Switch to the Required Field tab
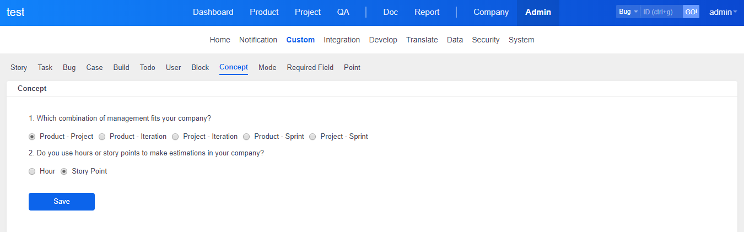 coord(310,67)
